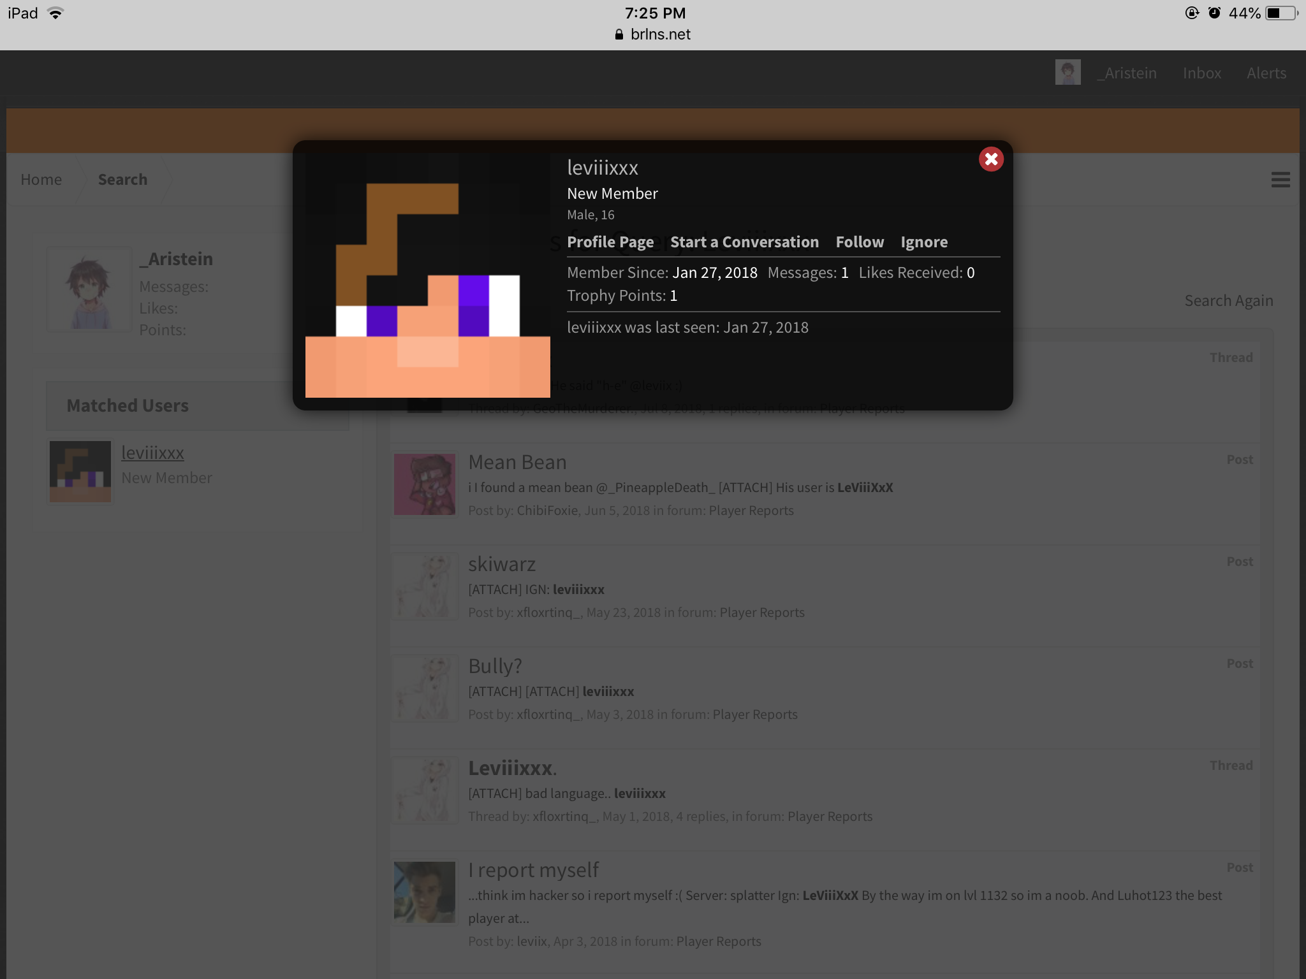Open matched user leviiixxx link
Viewport: 1306px width, 979px height.
pos(152,453)
